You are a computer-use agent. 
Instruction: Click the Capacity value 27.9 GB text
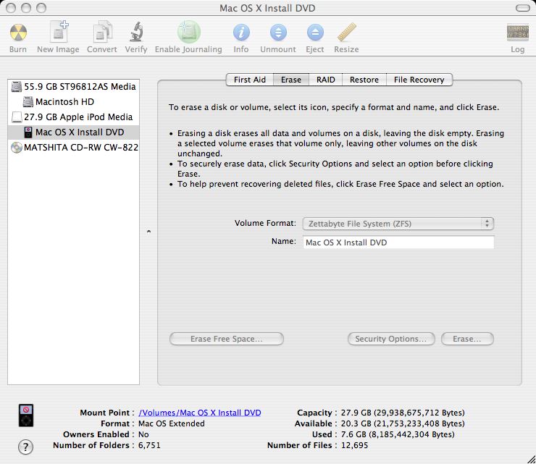pos(403,413)
